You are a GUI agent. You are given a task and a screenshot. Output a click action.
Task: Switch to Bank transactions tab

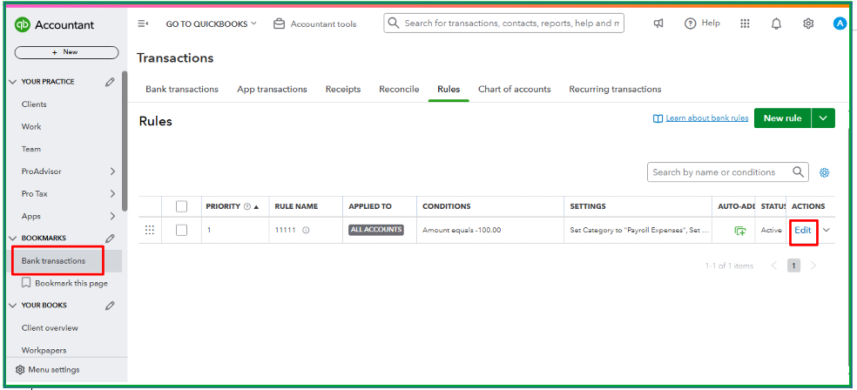(182, 89)
